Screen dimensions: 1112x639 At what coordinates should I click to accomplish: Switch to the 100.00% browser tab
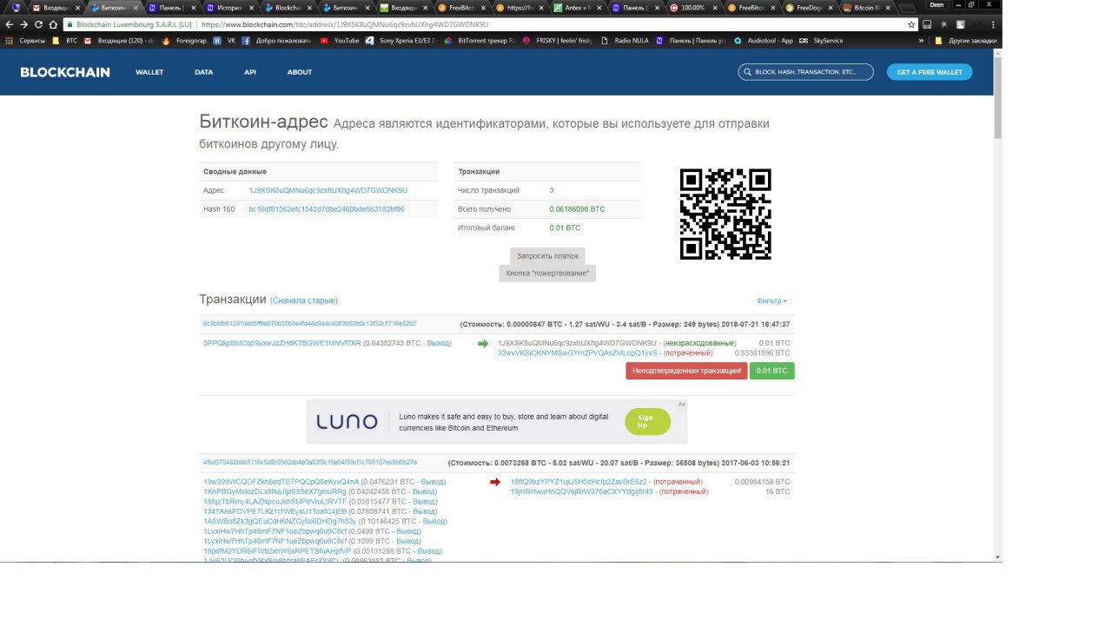[693, 7]
